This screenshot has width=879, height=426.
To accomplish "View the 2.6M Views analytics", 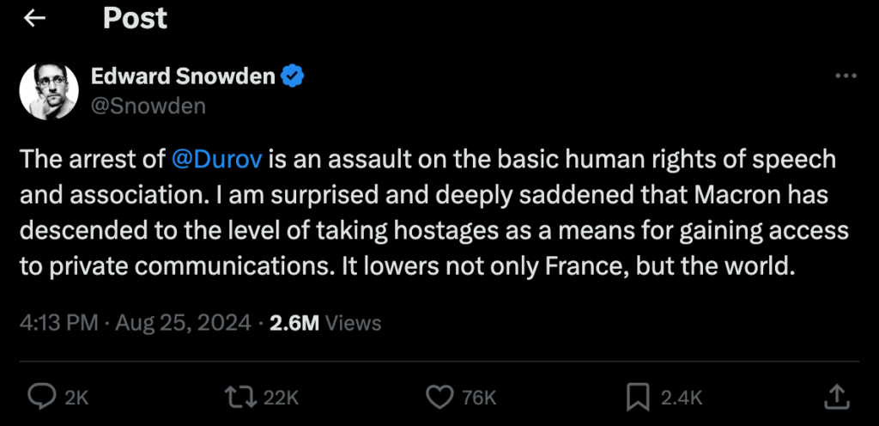I will 325,322.
